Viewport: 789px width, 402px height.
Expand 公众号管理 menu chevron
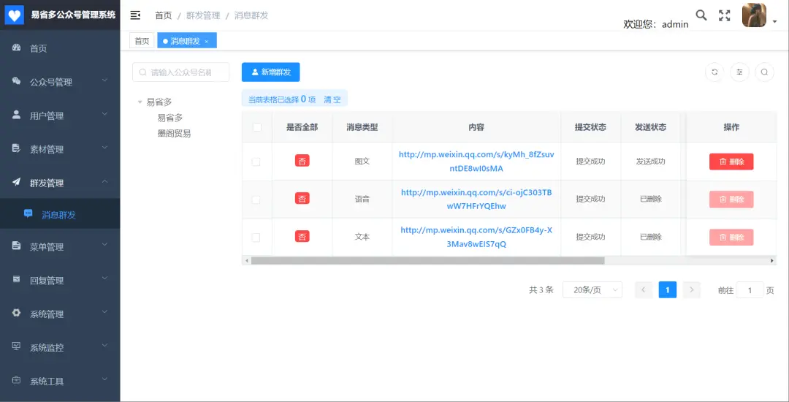(x=104, y=80)
